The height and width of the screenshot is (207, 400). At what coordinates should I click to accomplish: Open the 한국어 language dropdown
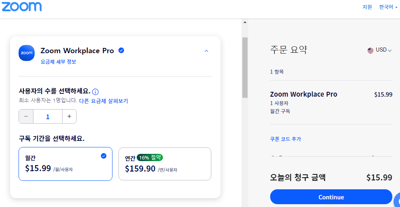point(388,7)
